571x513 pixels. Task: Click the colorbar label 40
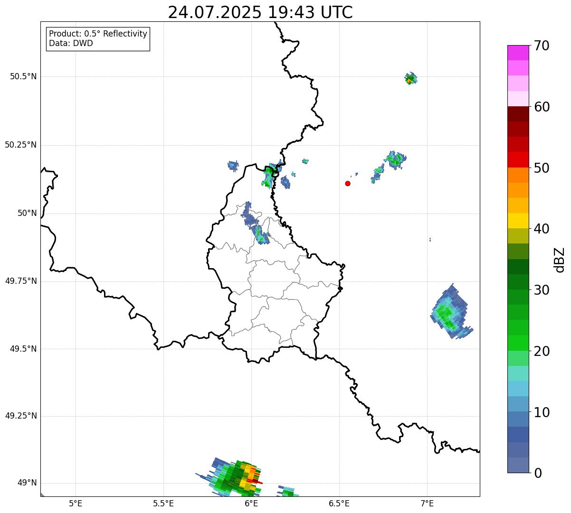pyautogui.click(x=542, y=229)
